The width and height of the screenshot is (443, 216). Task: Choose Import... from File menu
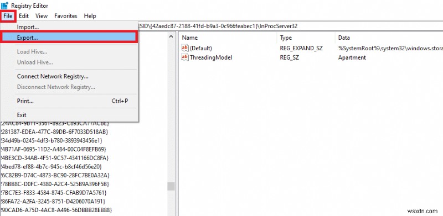(x=69, y=27)
